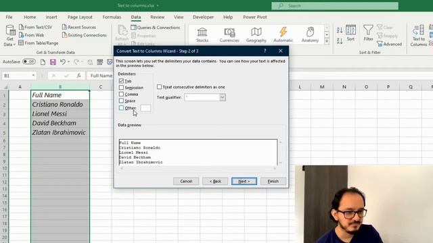Create new workbook from quick access toolbar
The height and width of the screenshot is (243, 433).
[43, 62]
